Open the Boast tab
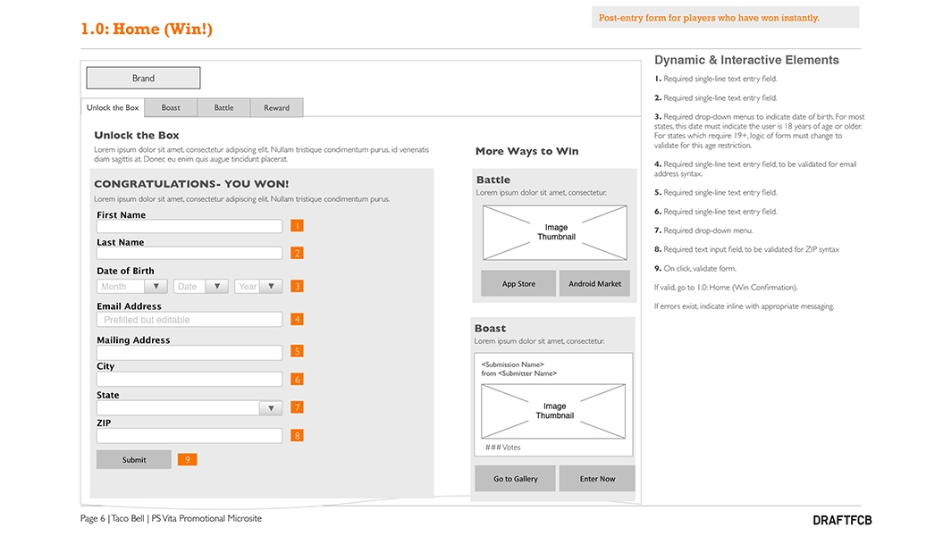Viewport: 943px width, 536px height. point(171,107)
